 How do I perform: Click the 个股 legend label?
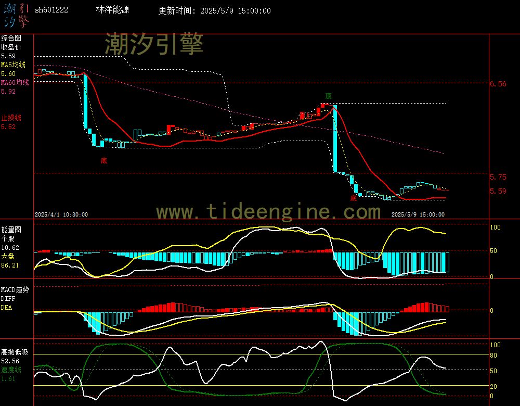pos(8,238)
